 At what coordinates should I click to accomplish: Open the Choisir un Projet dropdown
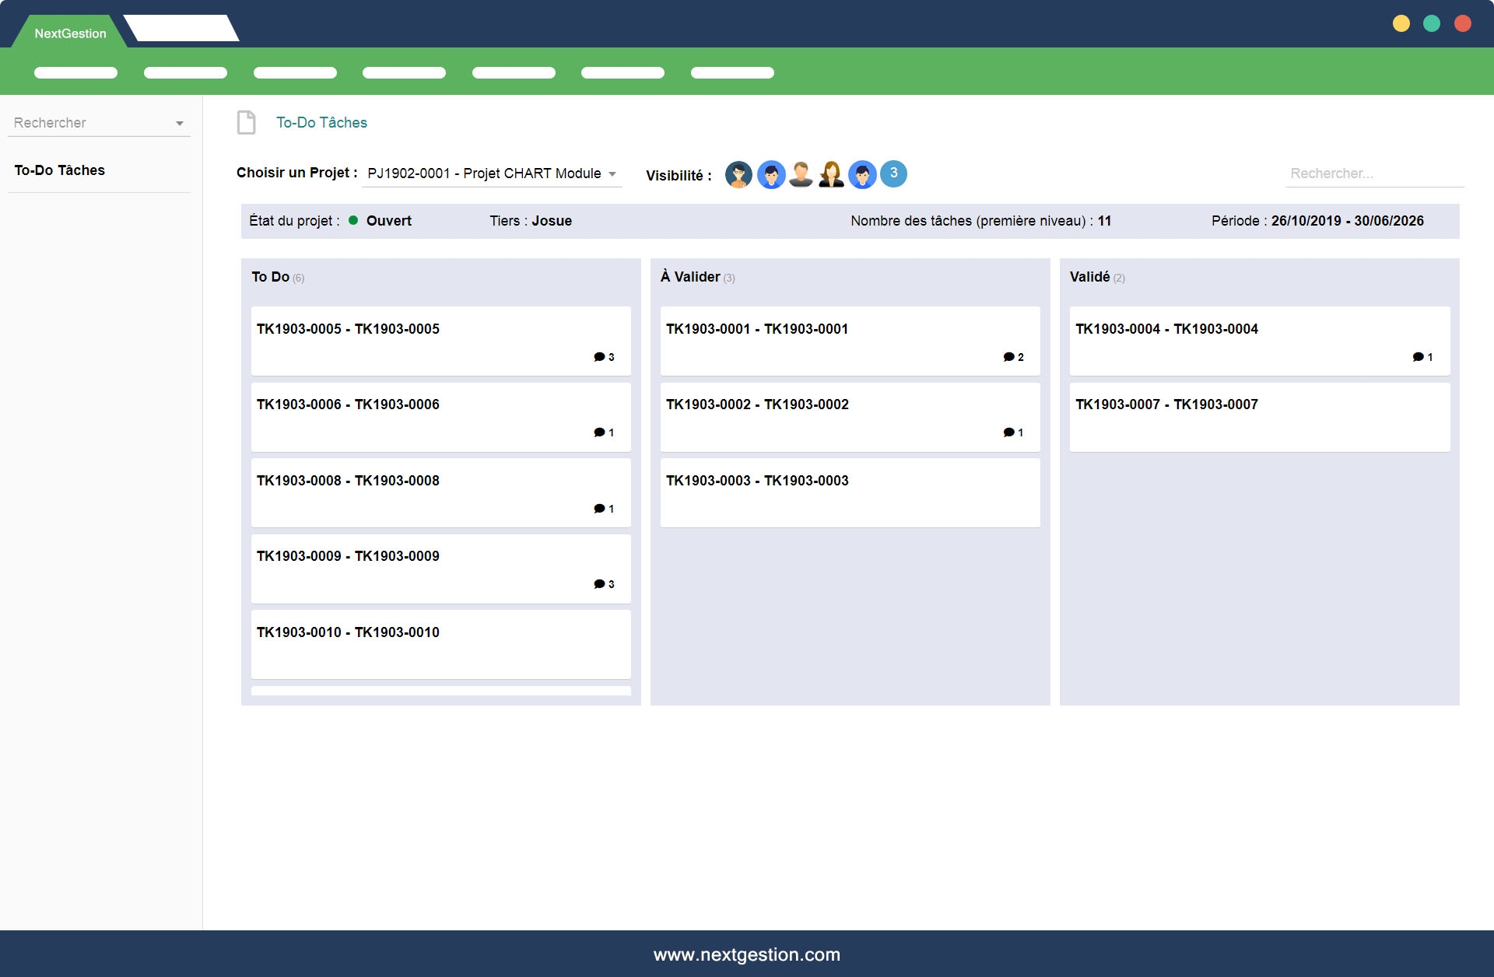(492, 173)
